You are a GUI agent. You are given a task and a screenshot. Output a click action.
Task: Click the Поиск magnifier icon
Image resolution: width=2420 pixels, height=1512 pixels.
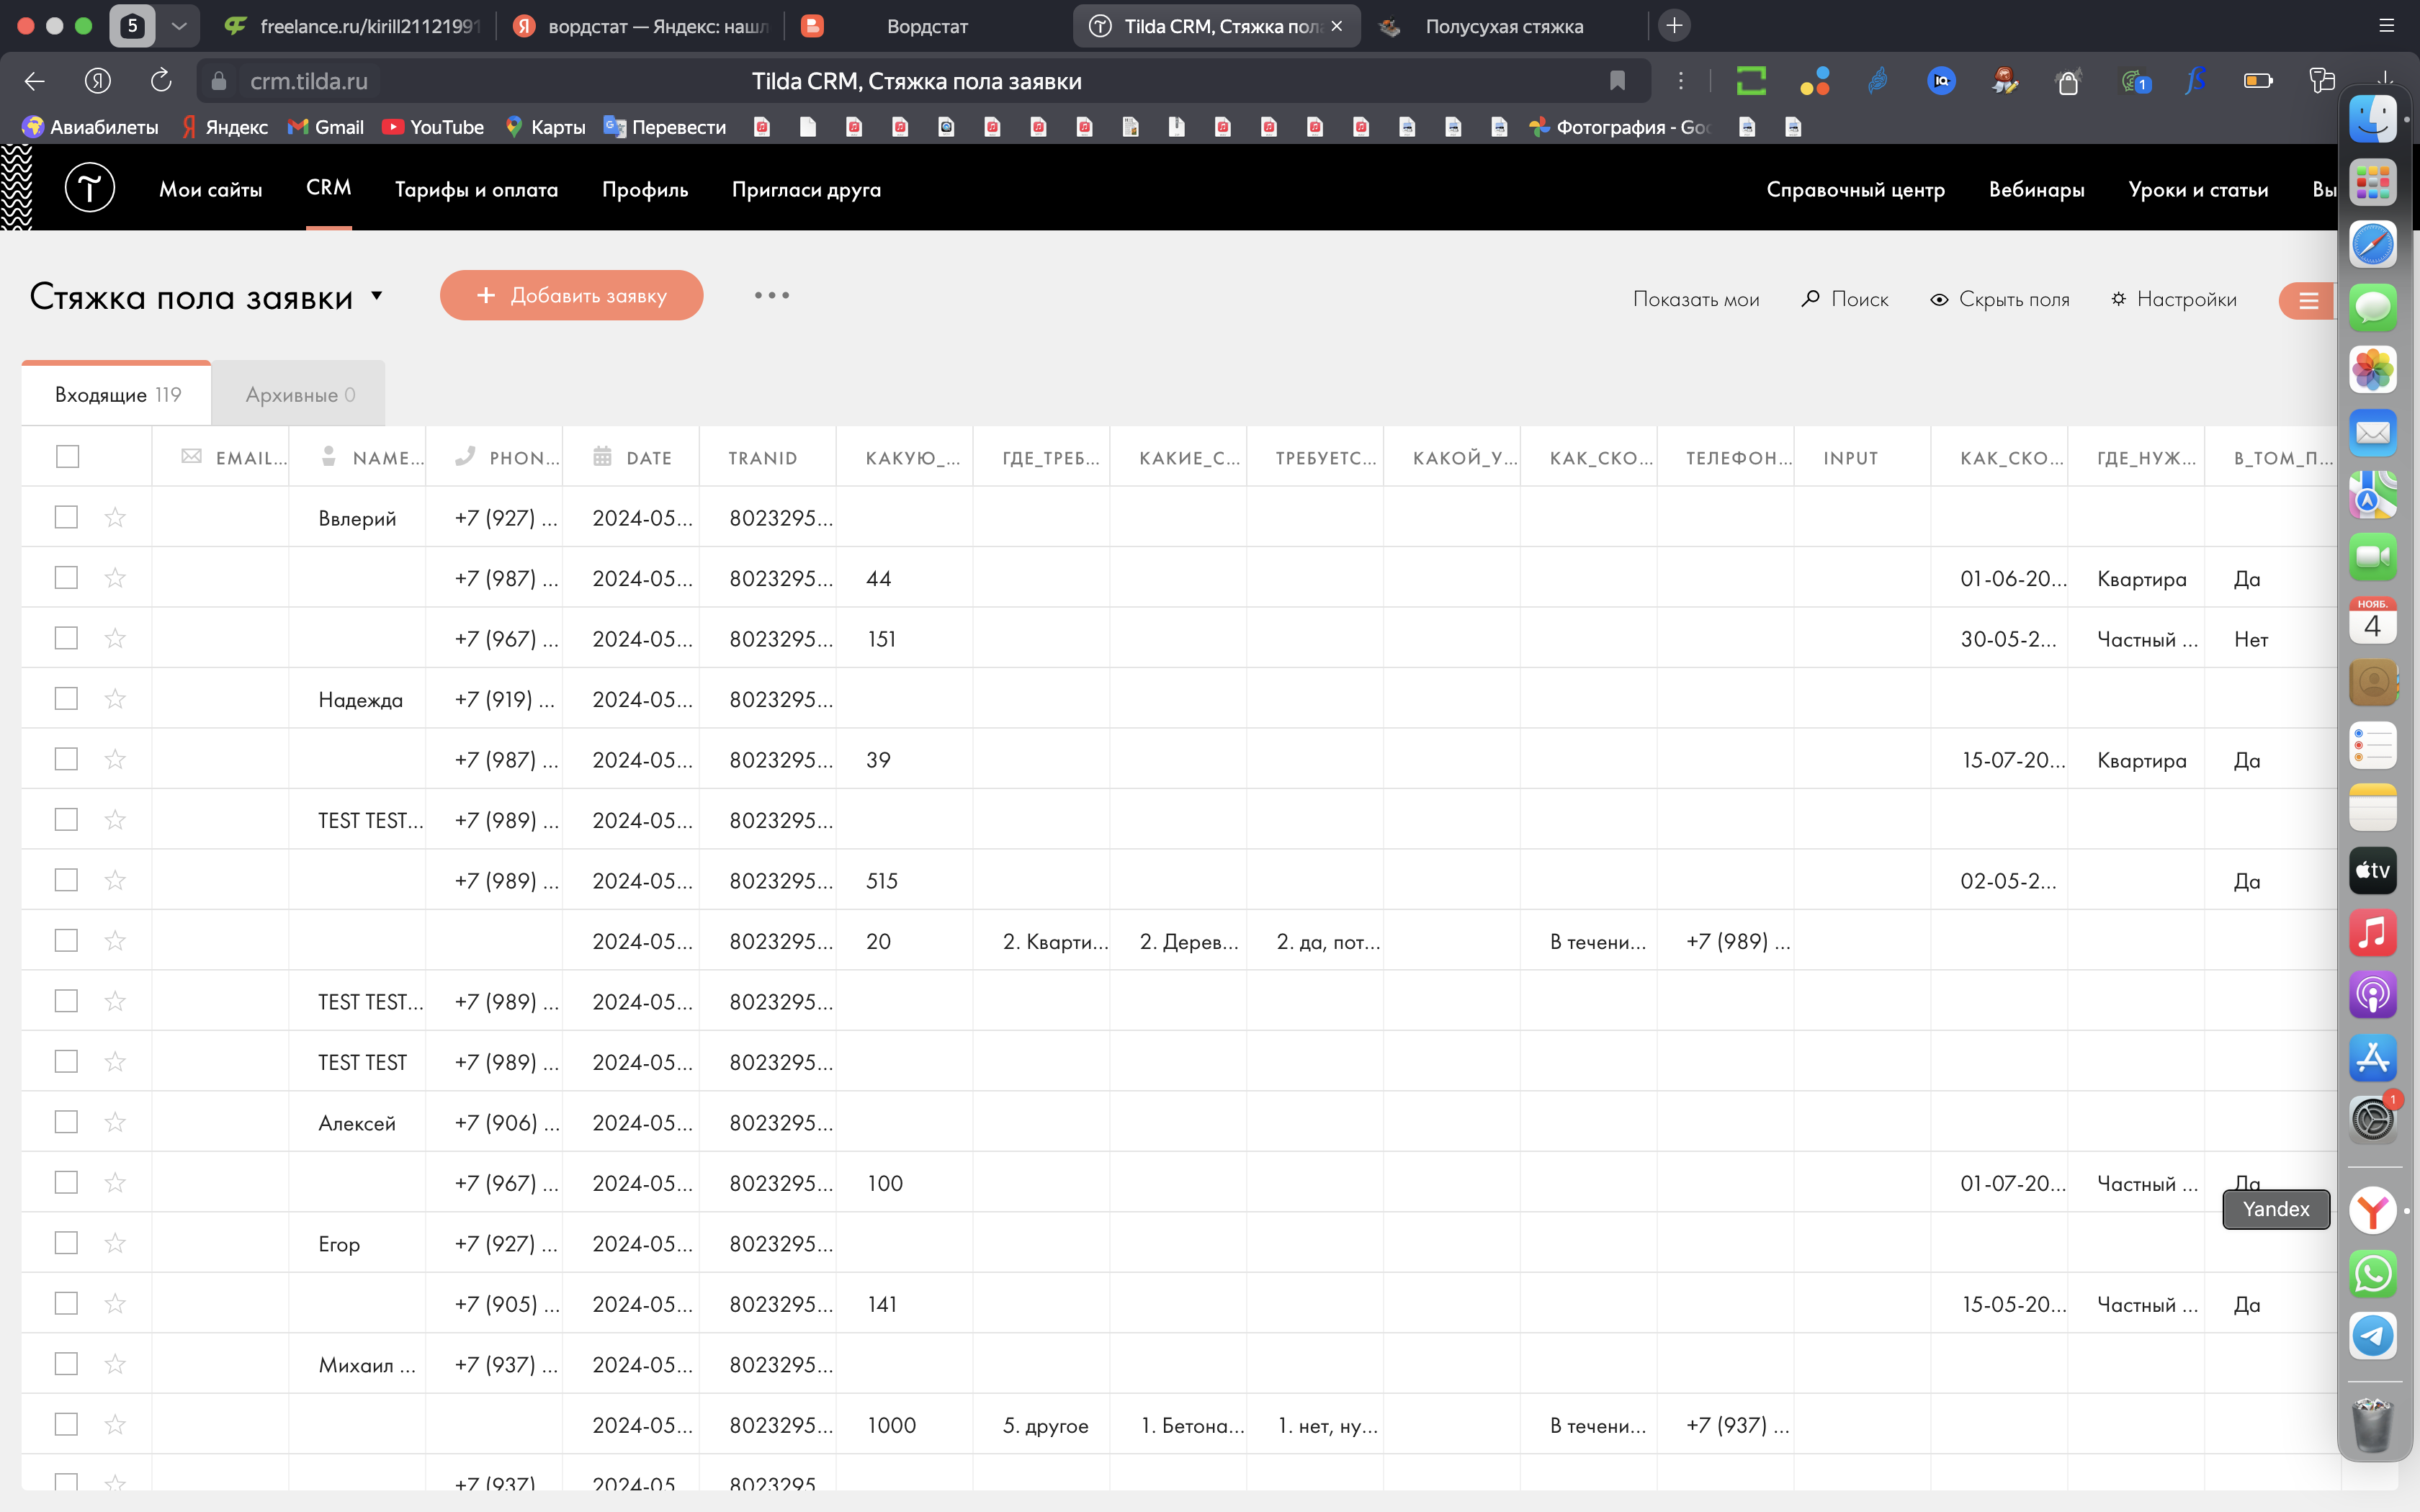[1810, 299]
